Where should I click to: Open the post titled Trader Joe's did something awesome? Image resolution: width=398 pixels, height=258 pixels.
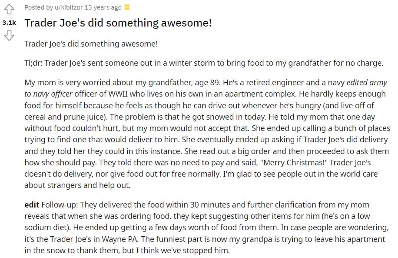pos(117,23)
